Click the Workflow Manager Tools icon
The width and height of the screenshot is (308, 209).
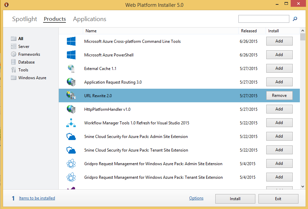point(71,123)
